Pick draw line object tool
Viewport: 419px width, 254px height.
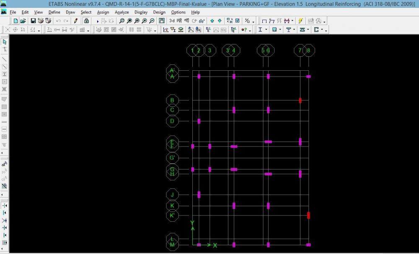point(4,59)
